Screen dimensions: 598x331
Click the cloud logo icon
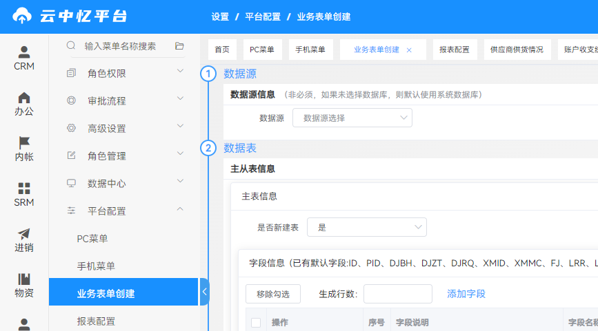(x=22, y=16)
